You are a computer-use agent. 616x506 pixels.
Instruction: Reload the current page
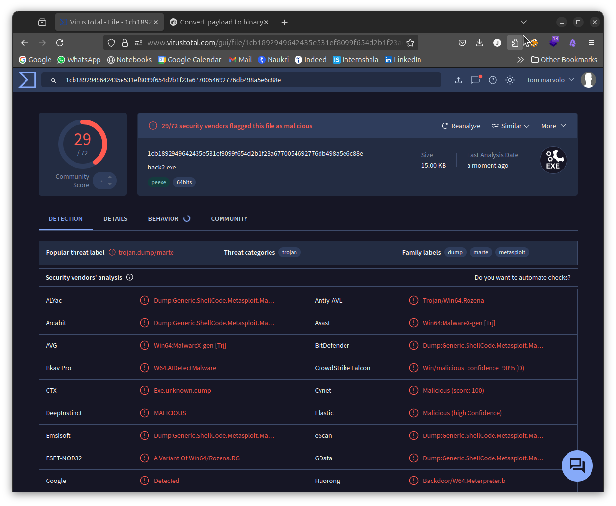point(60,43)
